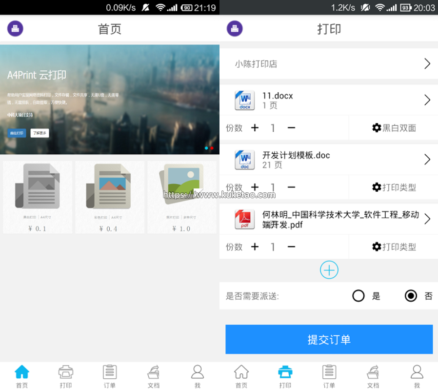Select black-white print card ¥0.1
The width and height of the screenshot is (438, 390).
[x=38, y=197]
